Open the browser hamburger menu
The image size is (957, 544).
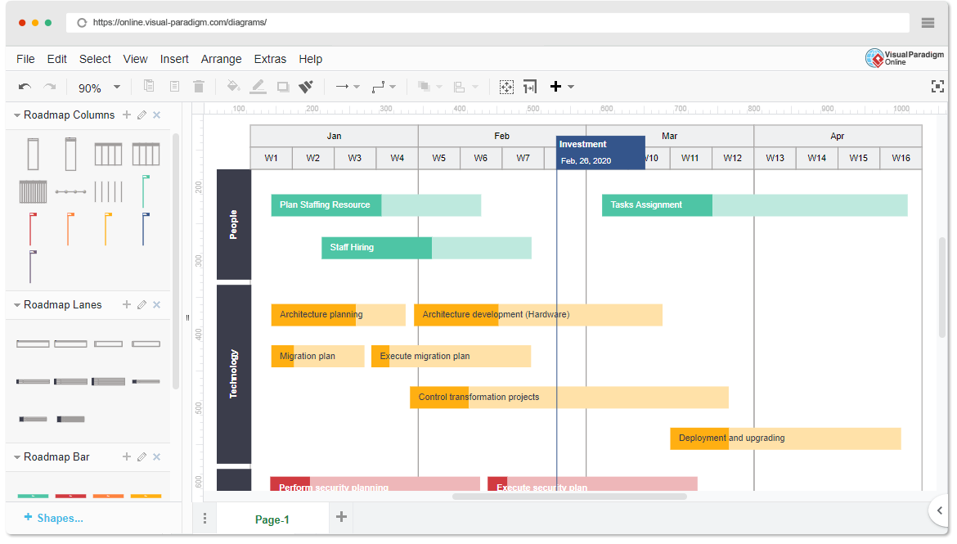click(928, 23)
